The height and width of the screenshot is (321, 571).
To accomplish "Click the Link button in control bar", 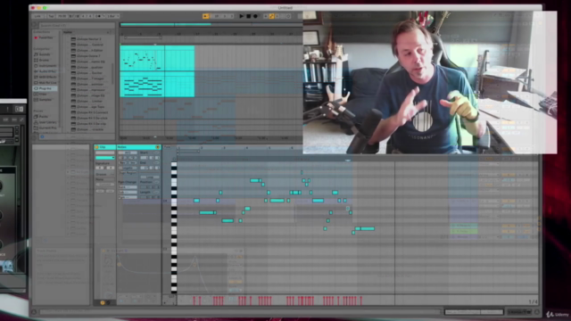I will coord(37,16).
